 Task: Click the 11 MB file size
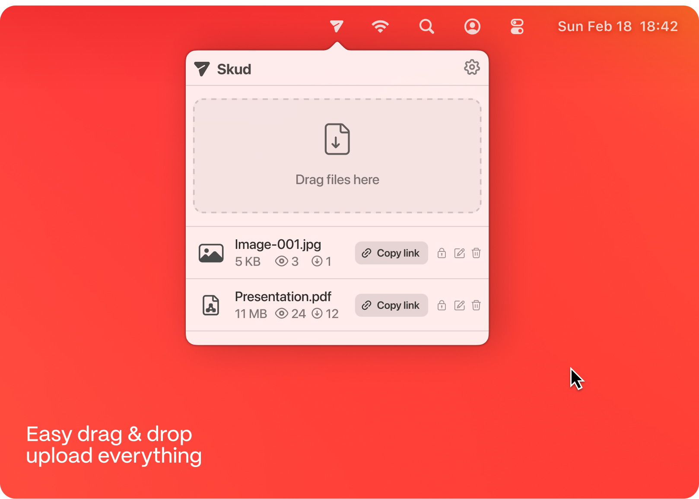coord(251,314)
